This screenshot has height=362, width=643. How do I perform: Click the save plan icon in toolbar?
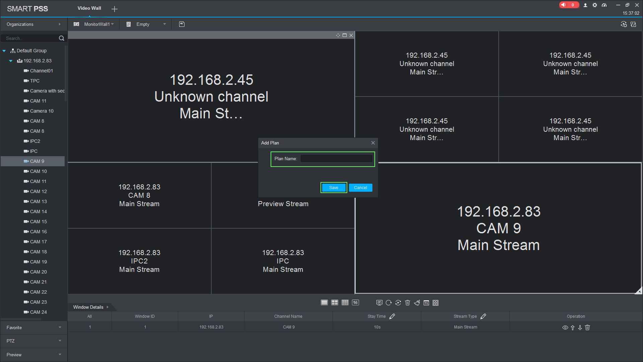[x=182, y=24]
